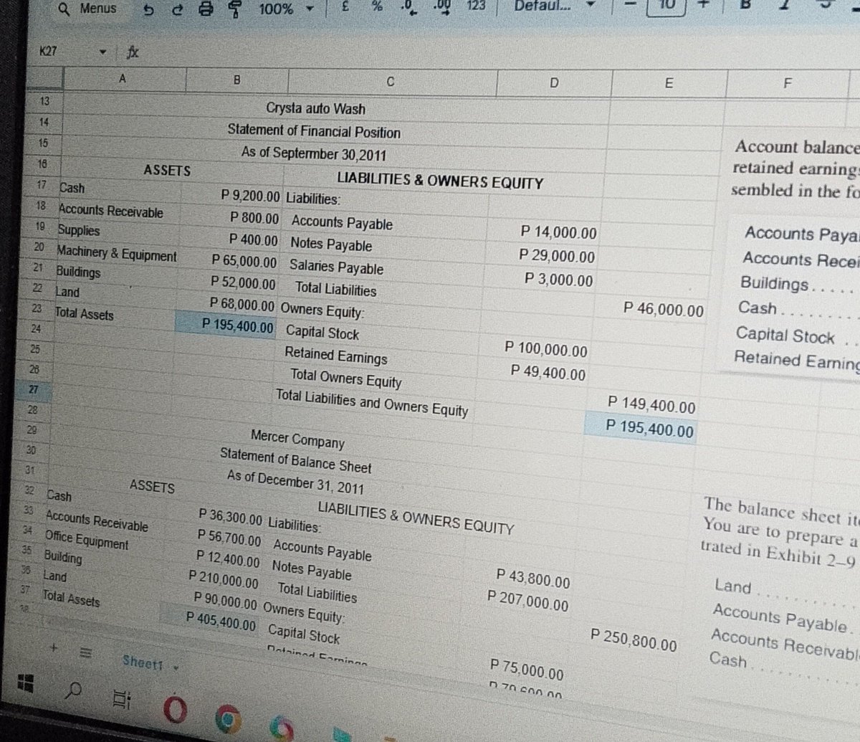Select the P 46,000.00 total liabilities cell
This screenshot has width=860, height=742.
click(664, 310)
